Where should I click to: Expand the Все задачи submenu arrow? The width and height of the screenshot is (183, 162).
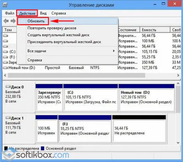click(114, 51)
